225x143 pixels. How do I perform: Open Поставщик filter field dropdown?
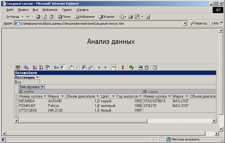click(37, 77)
